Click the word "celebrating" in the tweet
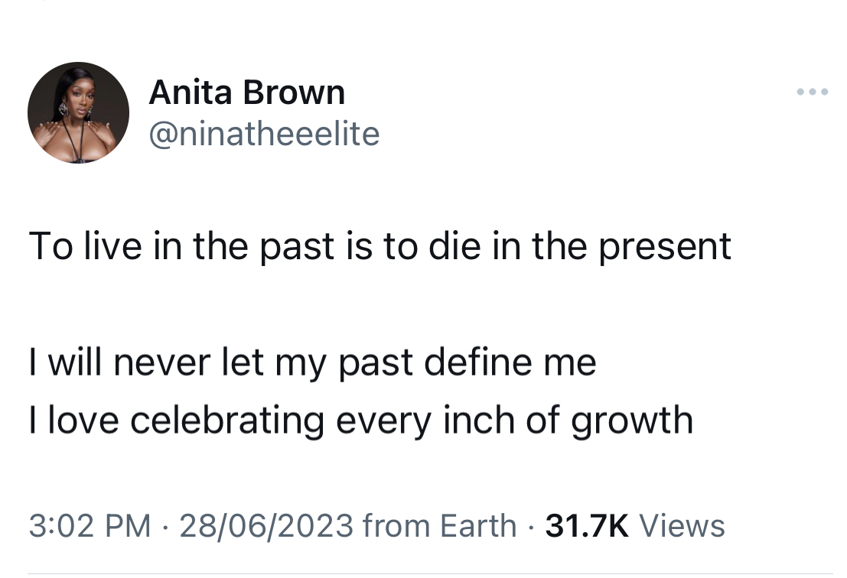The width and height of the screenshot is (847, 578). click(x=227, y=421)
